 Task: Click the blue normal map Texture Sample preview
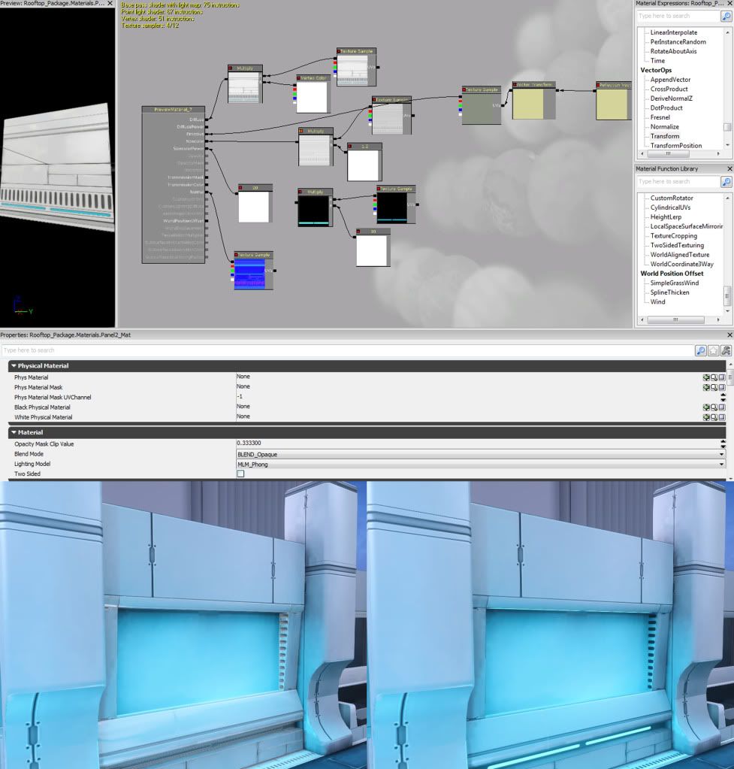tap(249, 274)
